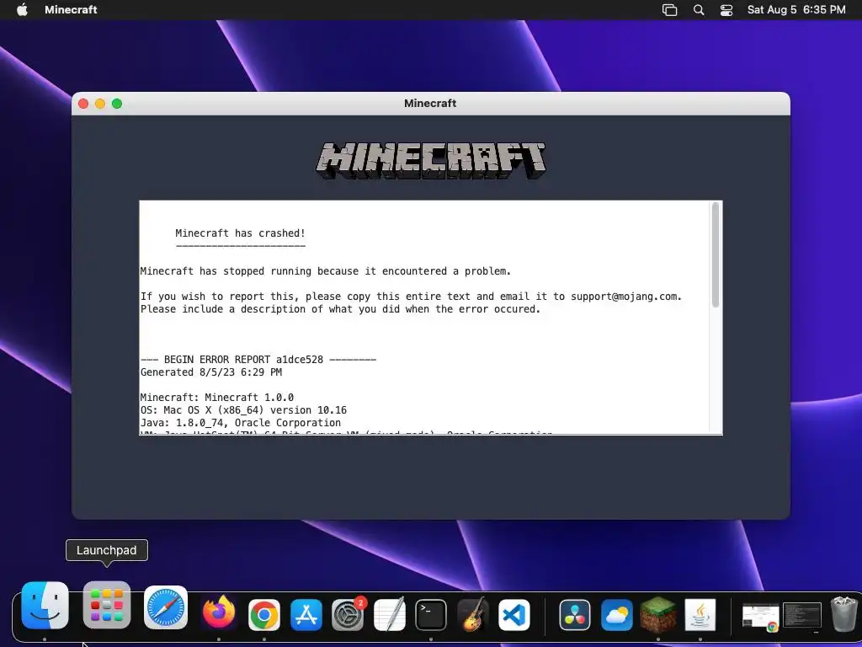This screenshot has height=647, width=862.
Task: Launch Google Chrome from the dock
Action: point(263,614)
